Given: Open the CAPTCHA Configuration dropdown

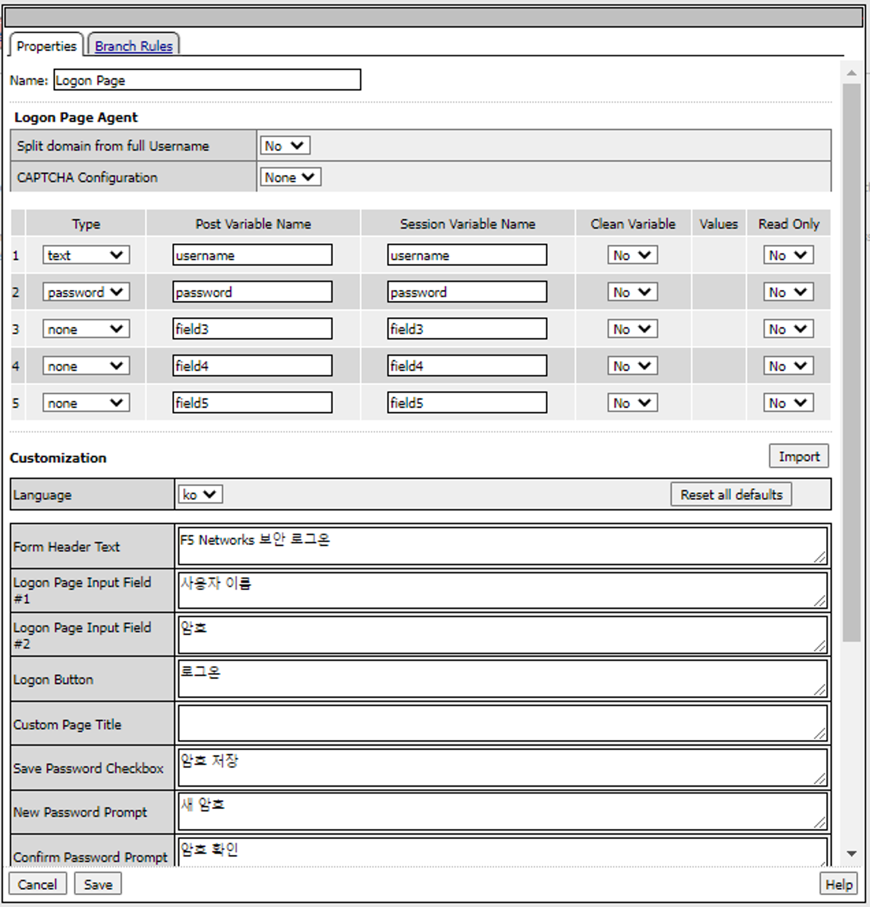Looking at the screenshot, I should 290,177.
